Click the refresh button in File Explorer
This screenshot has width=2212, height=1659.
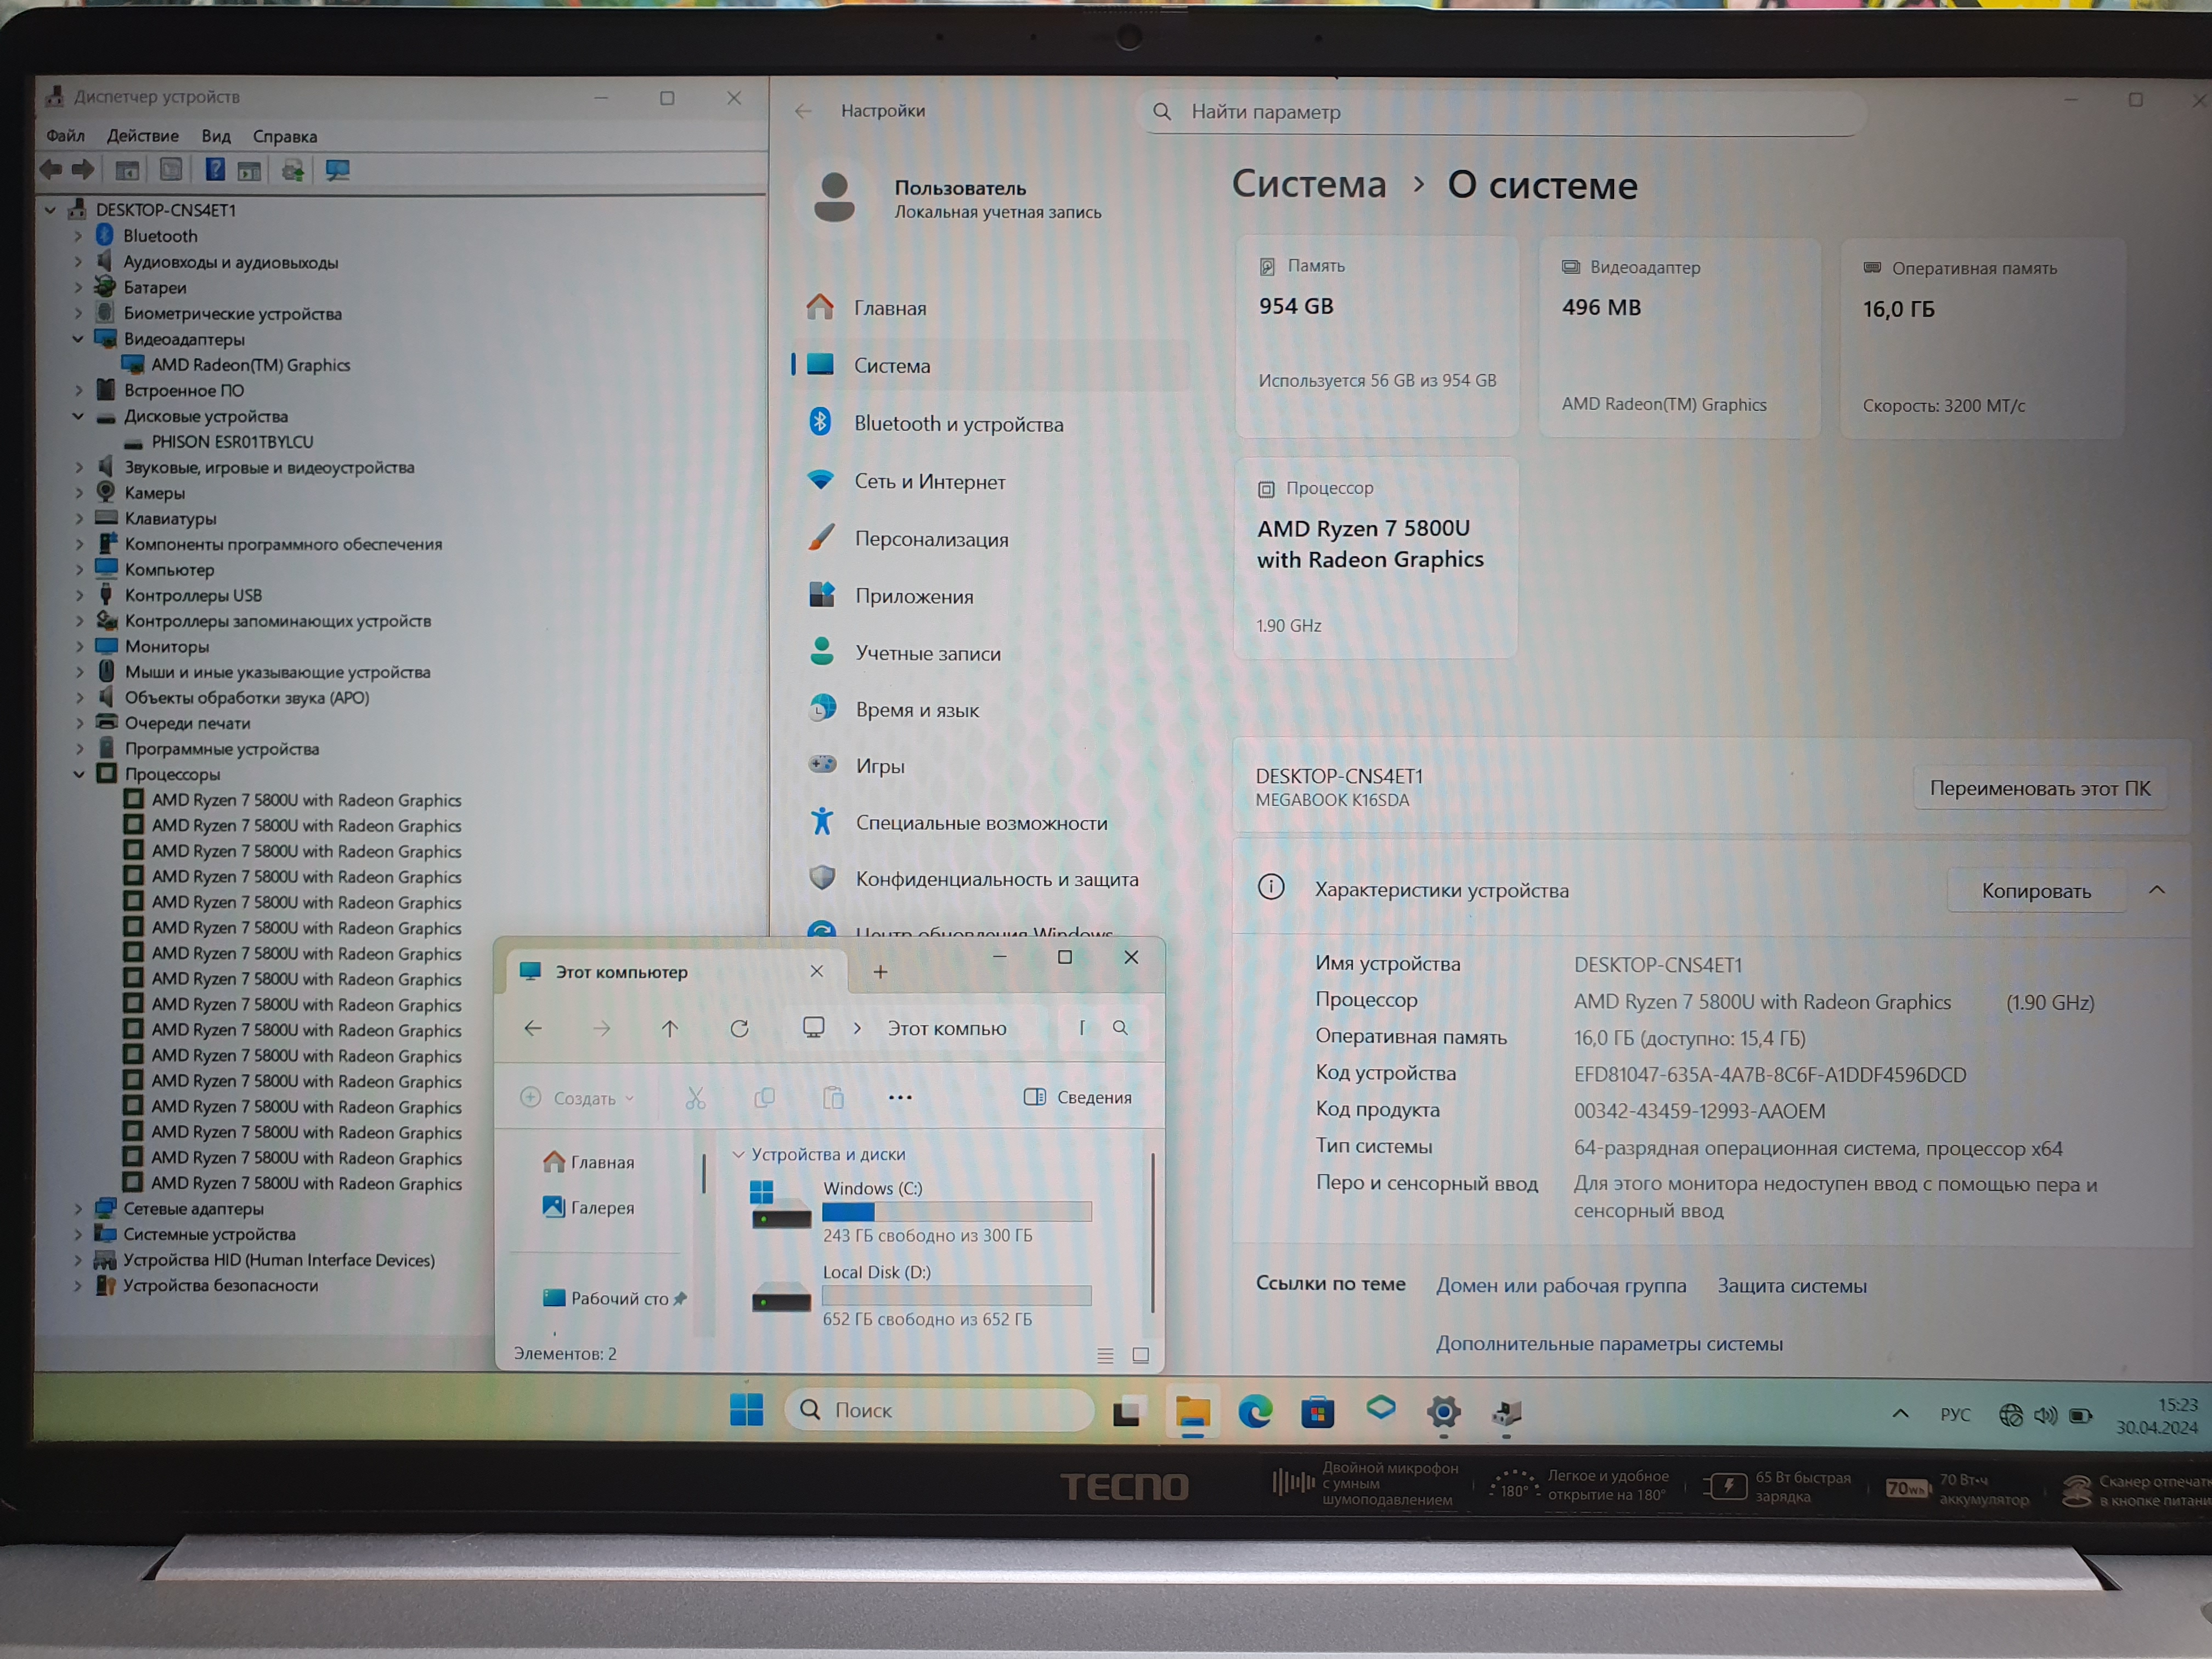click(739, 1029)
